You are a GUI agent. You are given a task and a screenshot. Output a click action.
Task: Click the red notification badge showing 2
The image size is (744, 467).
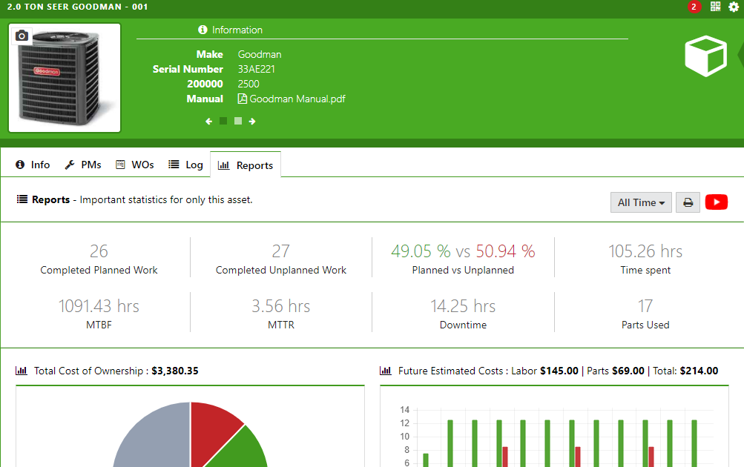pyautogui.click(x=694, y=7)
